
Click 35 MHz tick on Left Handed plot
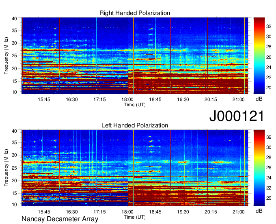[x=14, y=142]
